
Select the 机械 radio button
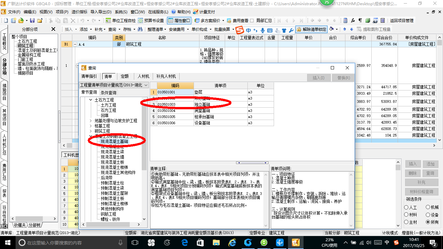coord(428,207)
